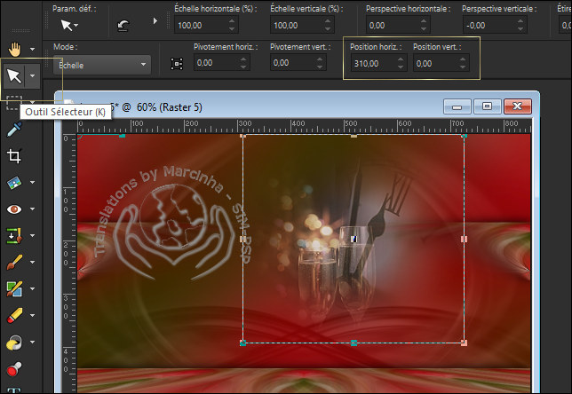The height and width of the screenshot is (394, 572).
Task: Choose the Eraser tool
Action: pyautogui.click(x=13, y=315)
